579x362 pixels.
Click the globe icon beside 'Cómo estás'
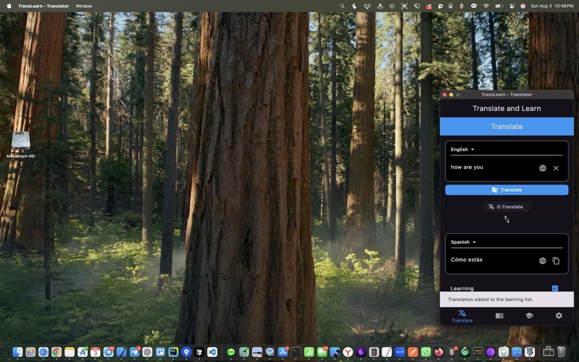click(542, 260)
